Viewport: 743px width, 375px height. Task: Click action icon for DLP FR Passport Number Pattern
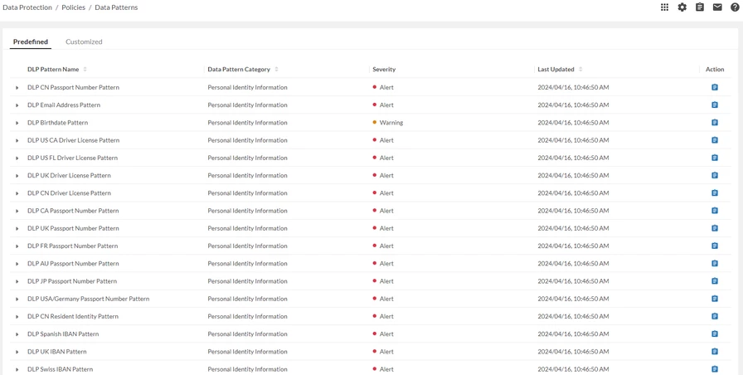point(715,246)
